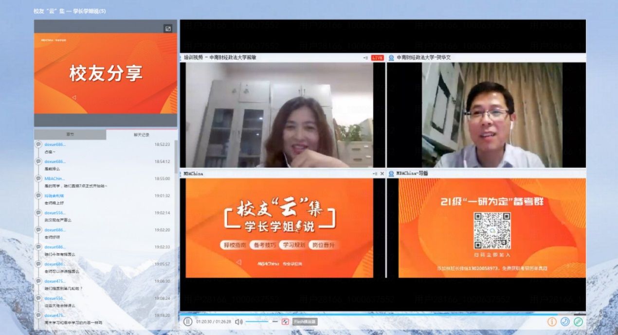Expand the slide panel with corner icon

tap(168, 29)
